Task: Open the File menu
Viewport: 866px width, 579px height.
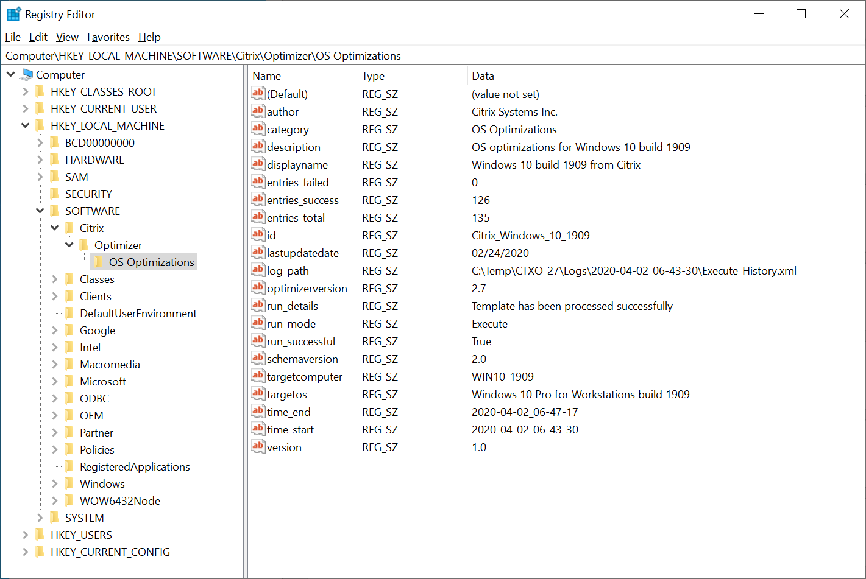Action: coord(13,37)
